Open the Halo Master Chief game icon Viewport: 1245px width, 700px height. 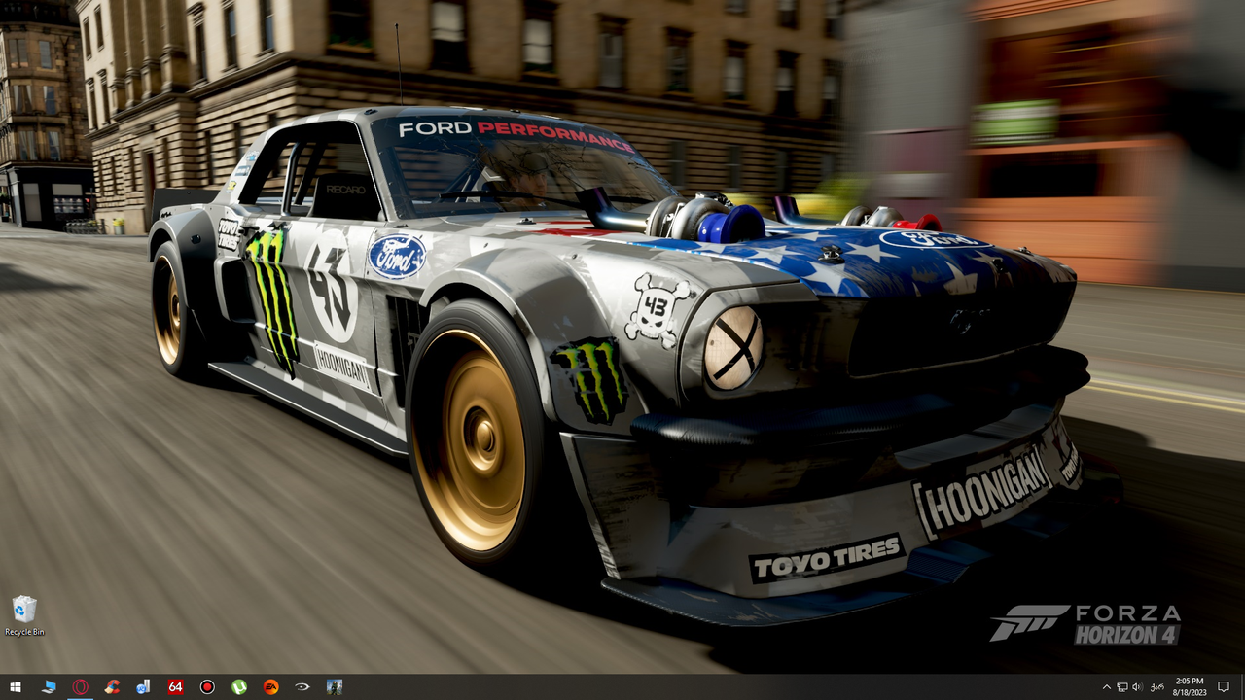[x=335, y=686]
